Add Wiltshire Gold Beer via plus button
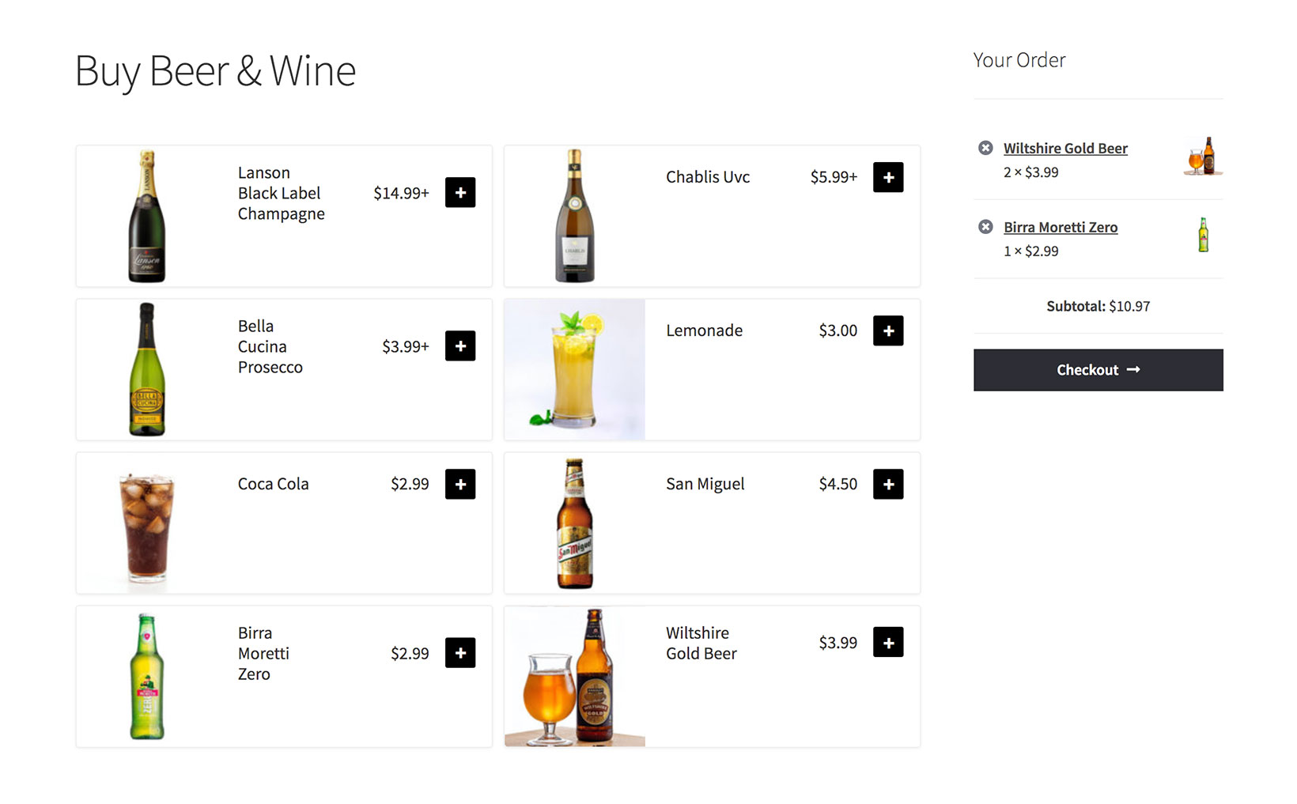The width and height of the screenshot is (1297, 804). pos(888,642)
